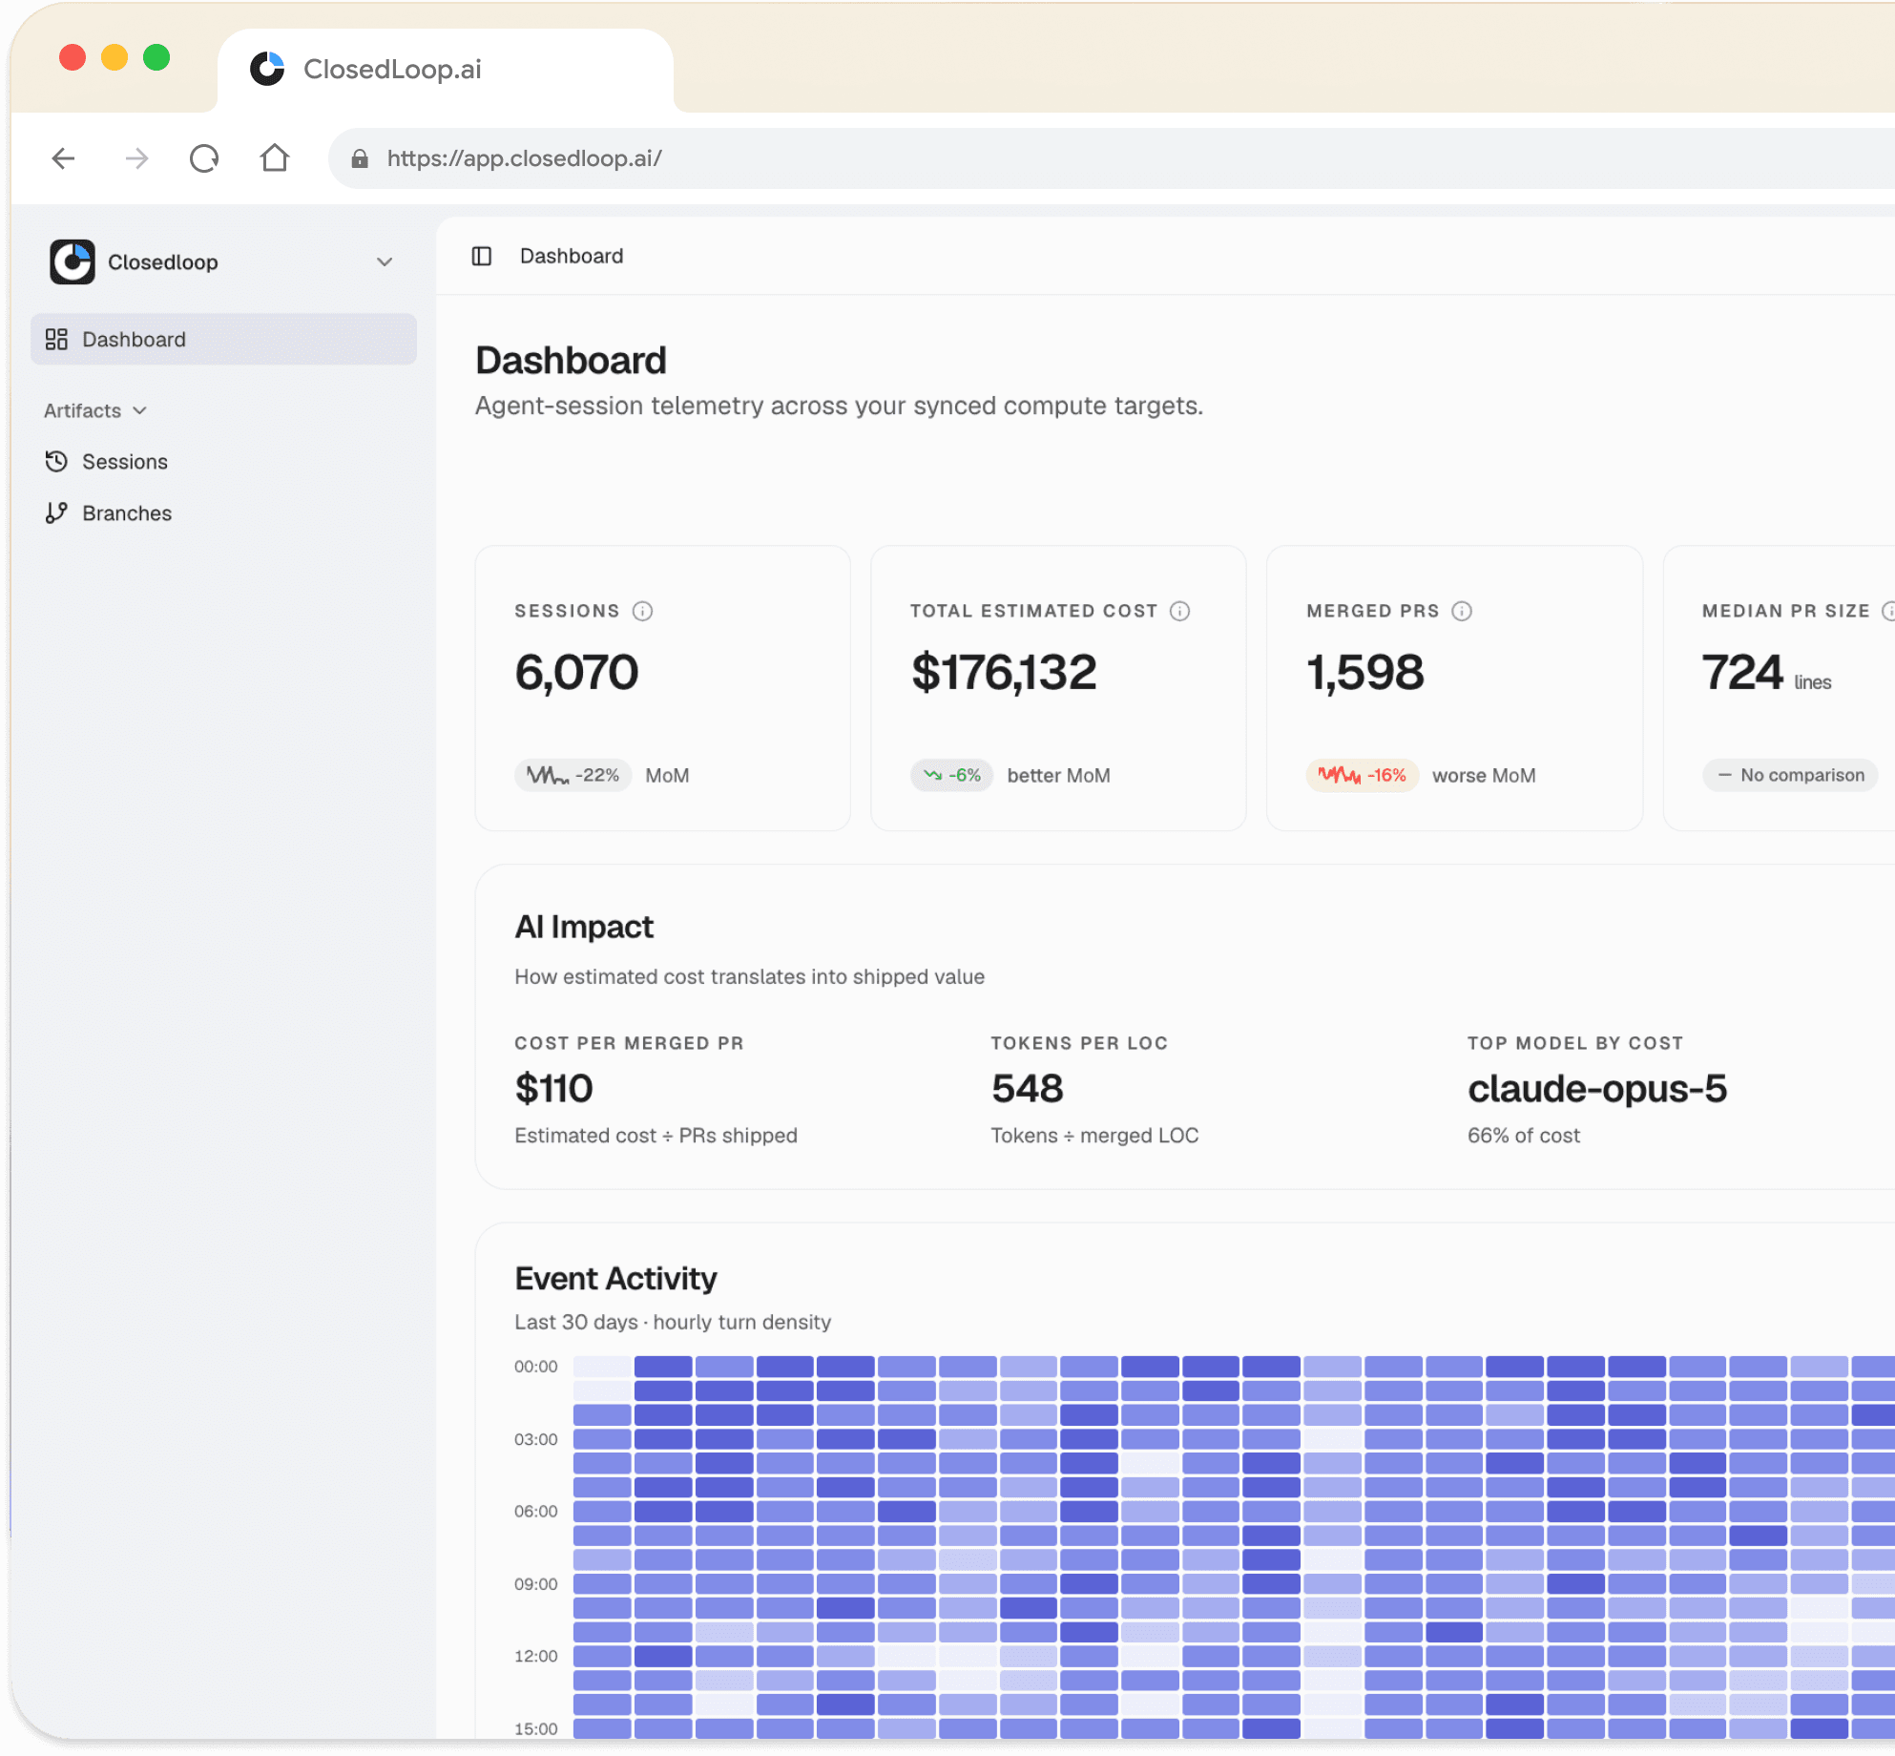Open info icon next to TOTAL ESTIMATED COST
The height and width of the screenshot is (1756, 1895).
point(1179,611)
